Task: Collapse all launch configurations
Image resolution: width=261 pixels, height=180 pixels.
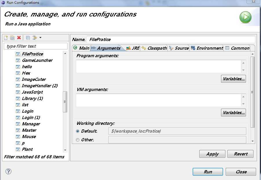Action: [x=28, y=38]
